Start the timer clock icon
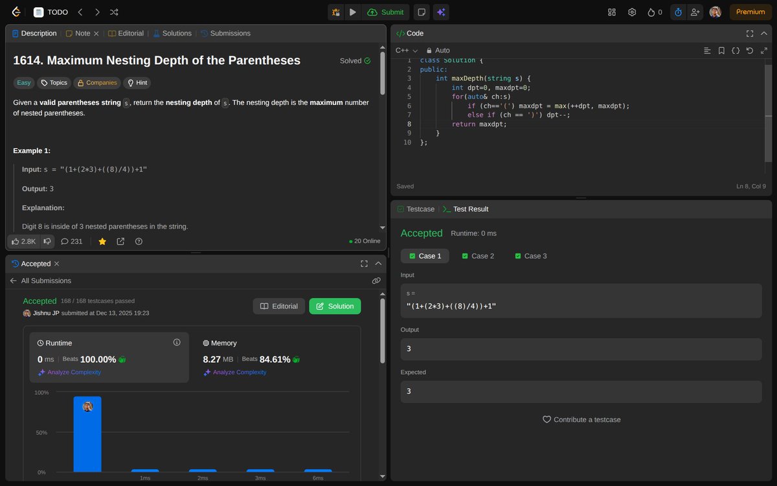 pos(678,12)
